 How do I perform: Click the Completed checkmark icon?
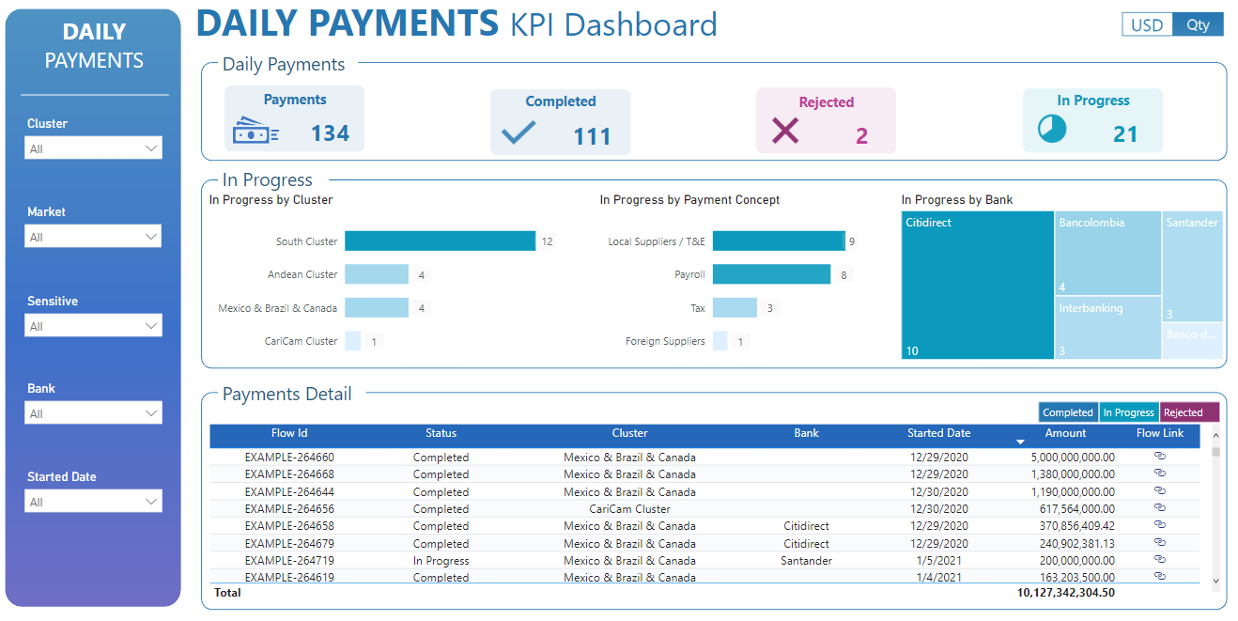point(518,132)
